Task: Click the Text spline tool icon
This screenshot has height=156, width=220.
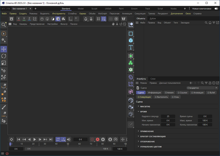Action: click(x=131, y=47)
